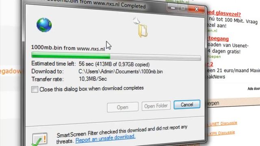Cancel the download

coord(187,105)
